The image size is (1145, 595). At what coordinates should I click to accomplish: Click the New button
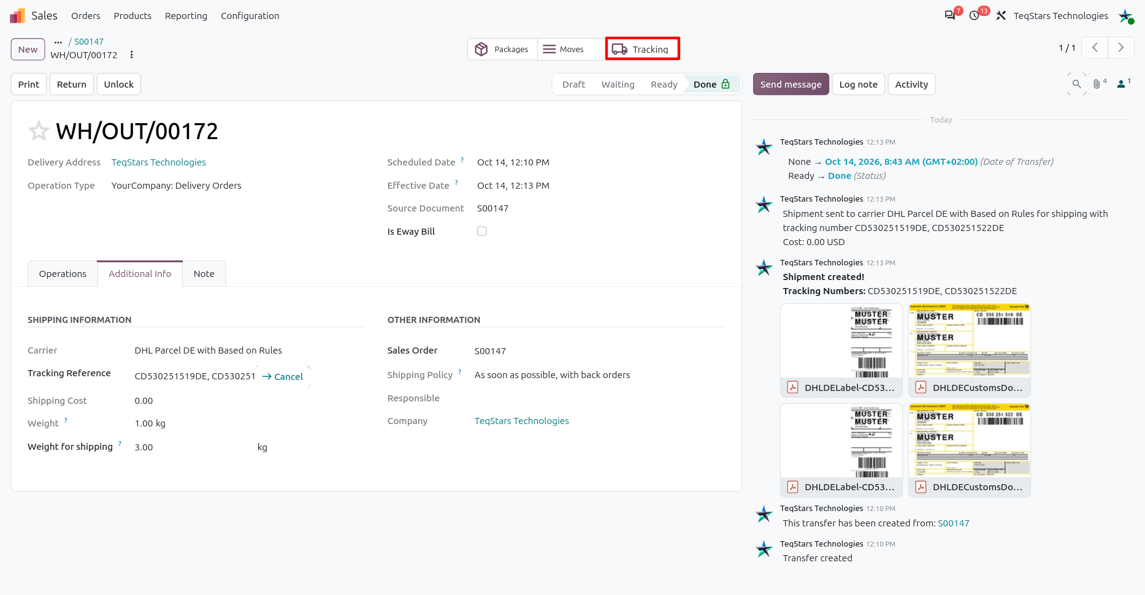pyautogui.click(x=28, y=49)
